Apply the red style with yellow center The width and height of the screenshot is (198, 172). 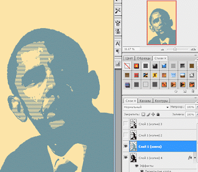tap(136, 66)
